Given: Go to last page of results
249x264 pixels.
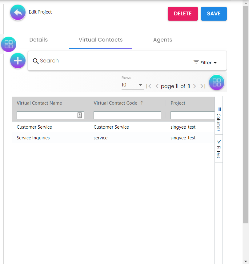Looking at the screenshot, I should click(203, 86).
